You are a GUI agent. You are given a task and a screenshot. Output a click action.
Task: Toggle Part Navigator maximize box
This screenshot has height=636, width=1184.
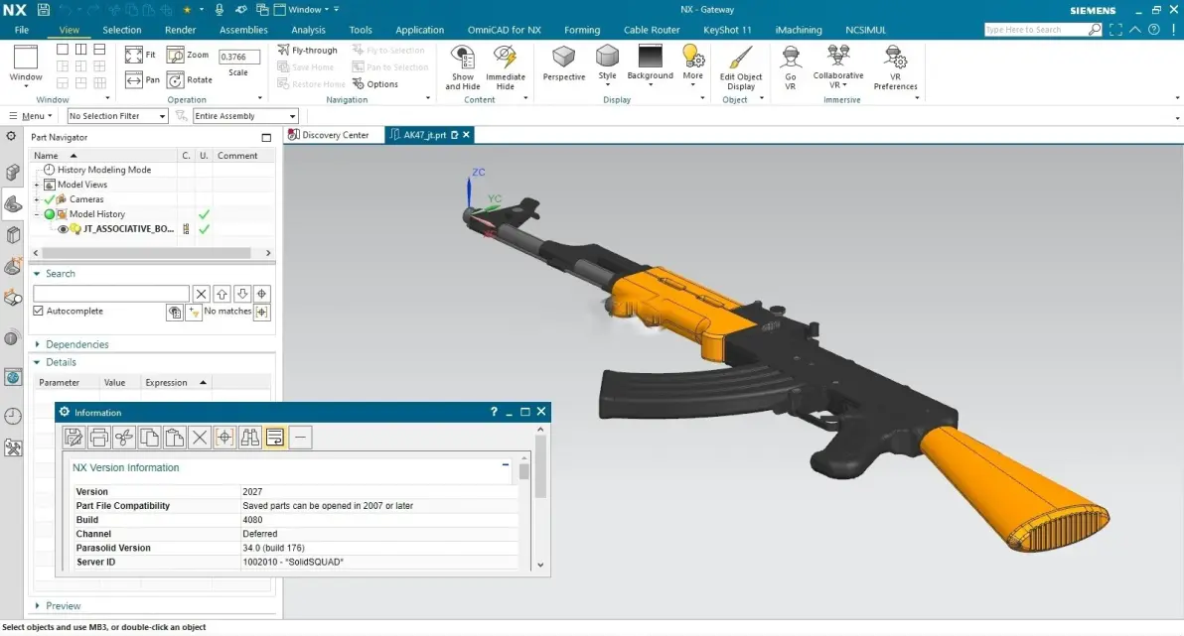coord(266,137)
